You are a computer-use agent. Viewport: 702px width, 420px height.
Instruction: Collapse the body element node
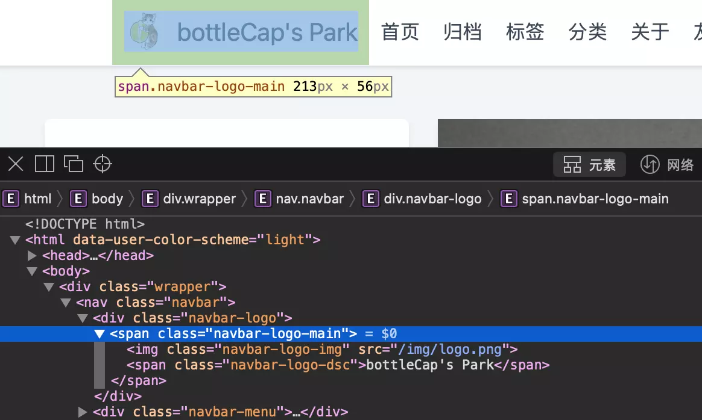[x=32, y=271]
